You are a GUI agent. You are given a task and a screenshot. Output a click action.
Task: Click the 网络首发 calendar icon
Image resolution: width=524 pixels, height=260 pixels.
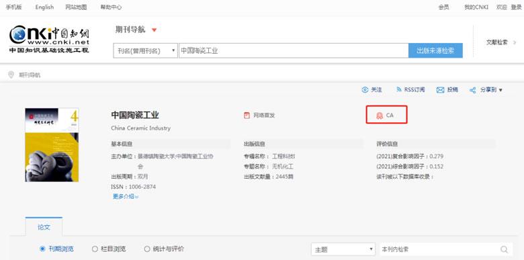(247, 116)
